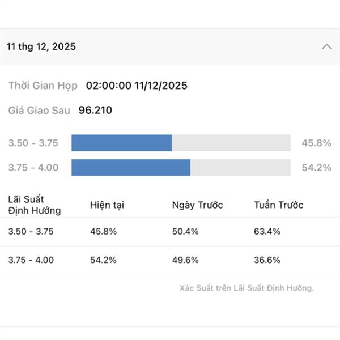Select meeting time value 02:00:00 11/12/2025

(137, 86)
